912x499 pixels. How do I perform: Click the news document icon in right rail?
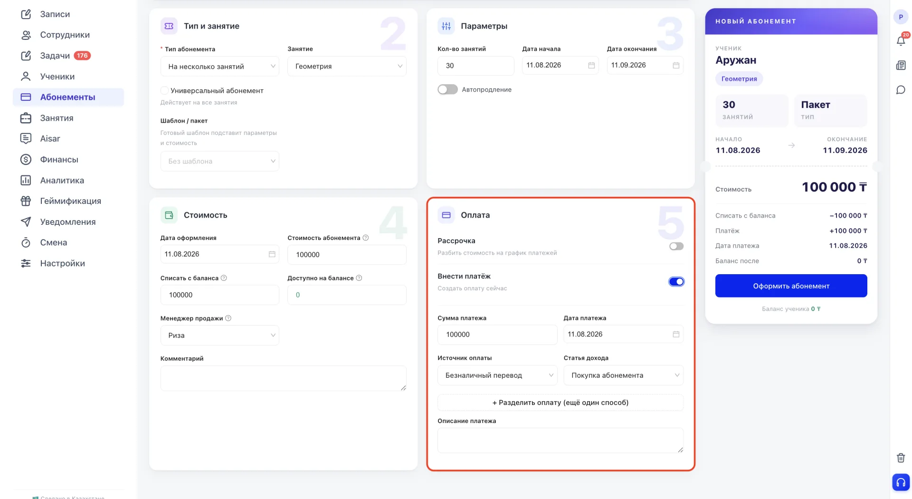(x=901, y=66)
